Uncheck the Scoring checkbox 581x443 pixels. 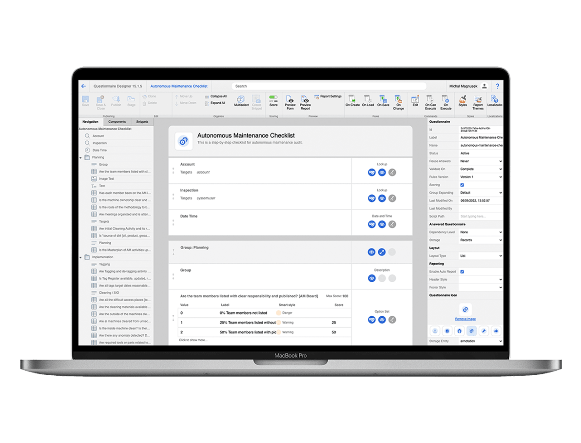[x=462, y=185]
